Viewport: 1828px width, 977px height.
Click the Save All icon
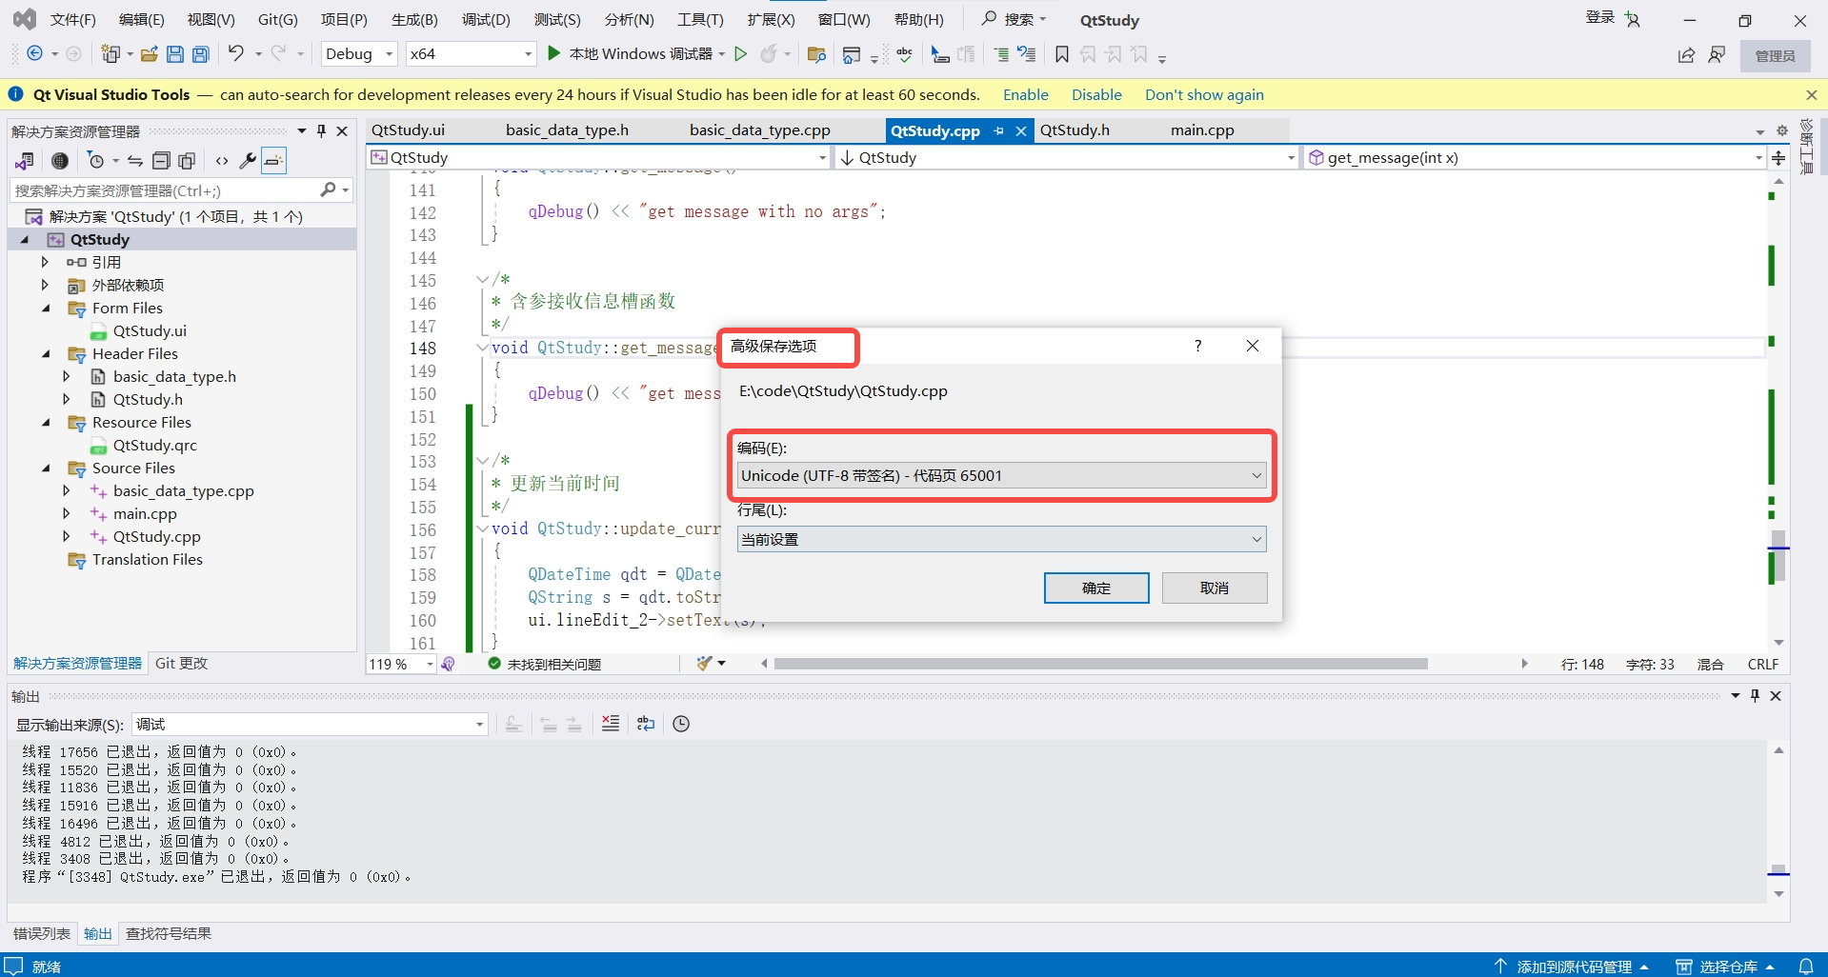(200, 54)
